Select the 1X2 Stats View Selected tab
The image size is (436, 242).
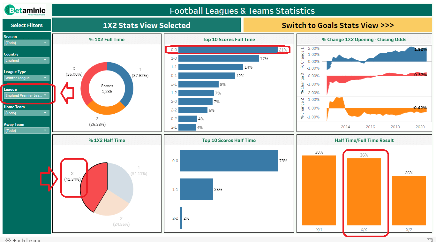coord(147,25)
